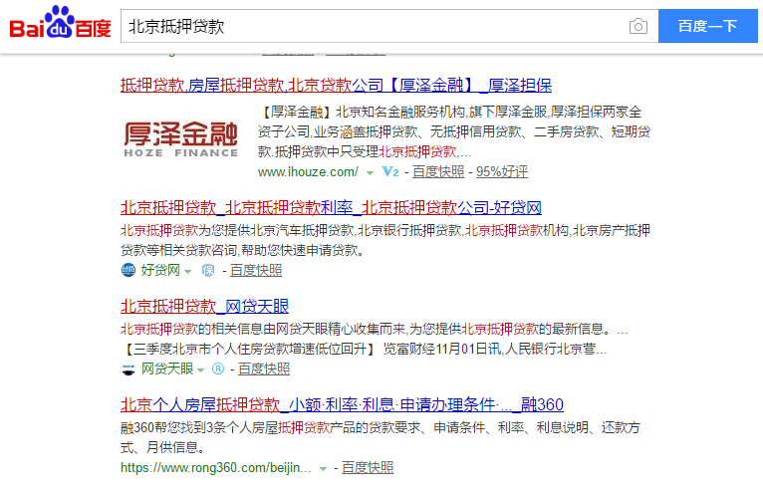The image size is (763, 491).
Task: Click the 网贷天眼 source name
Action: (x=167, y=368)
